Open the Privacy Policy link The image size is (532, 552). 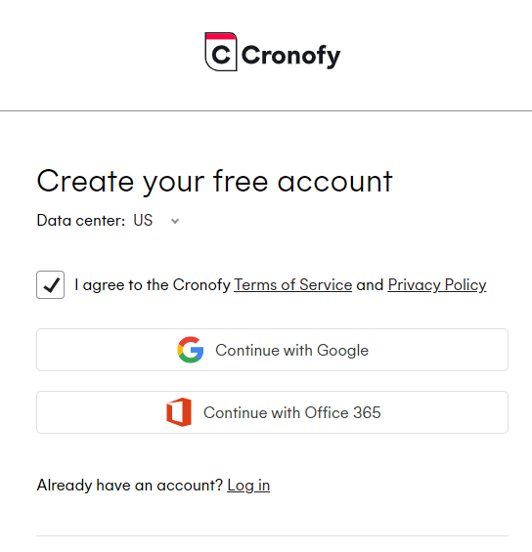click(x=437, y=285)
